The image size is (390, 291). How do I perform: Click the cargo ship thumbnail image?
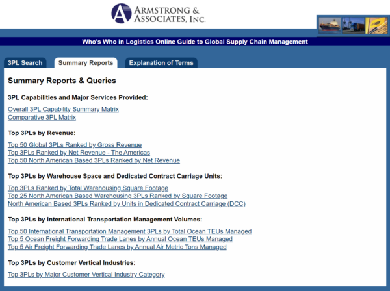pos(330,25)
